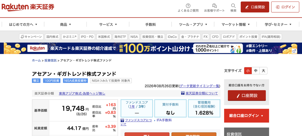
Task: Open 楽天証券分類について link
Action: click(x=202, y=93)
